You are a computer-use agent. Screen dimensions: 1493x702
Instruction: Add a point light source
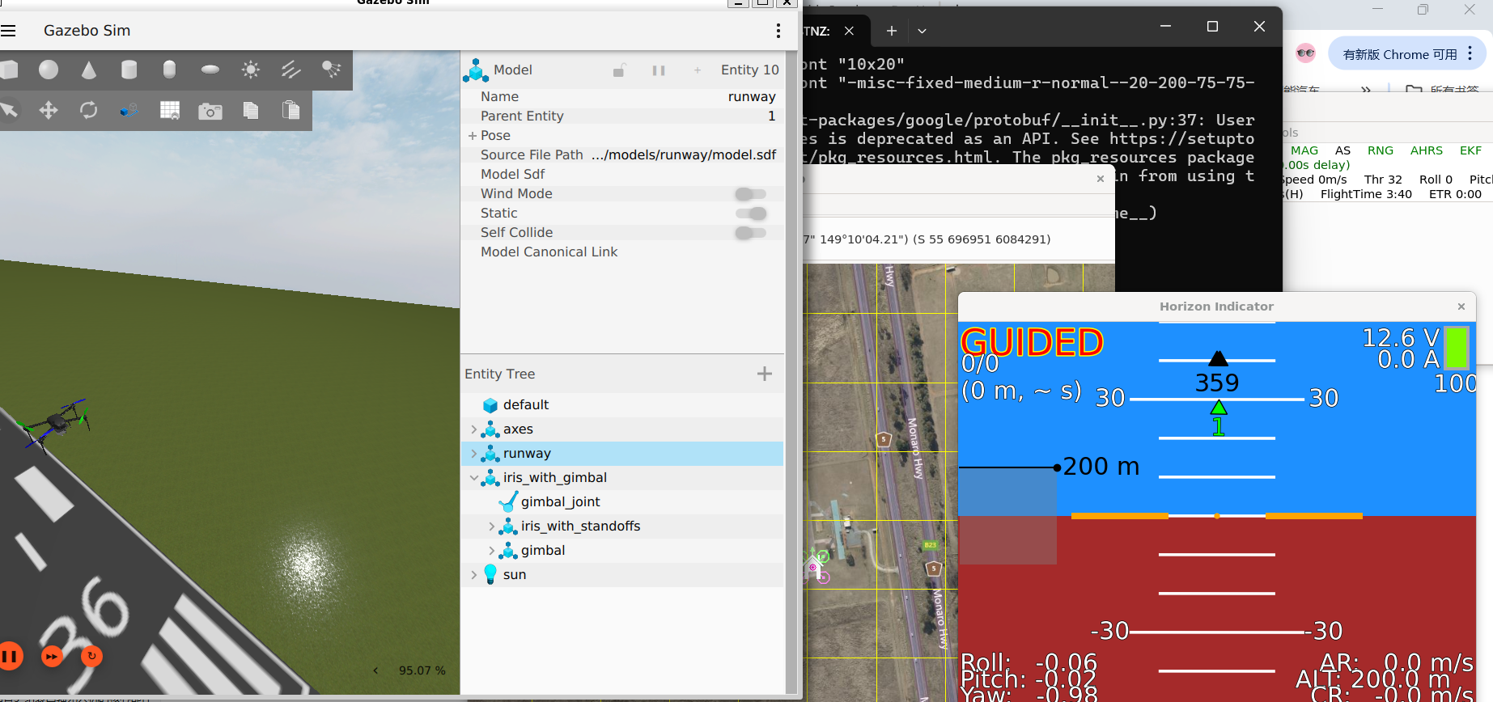[251, 70]
